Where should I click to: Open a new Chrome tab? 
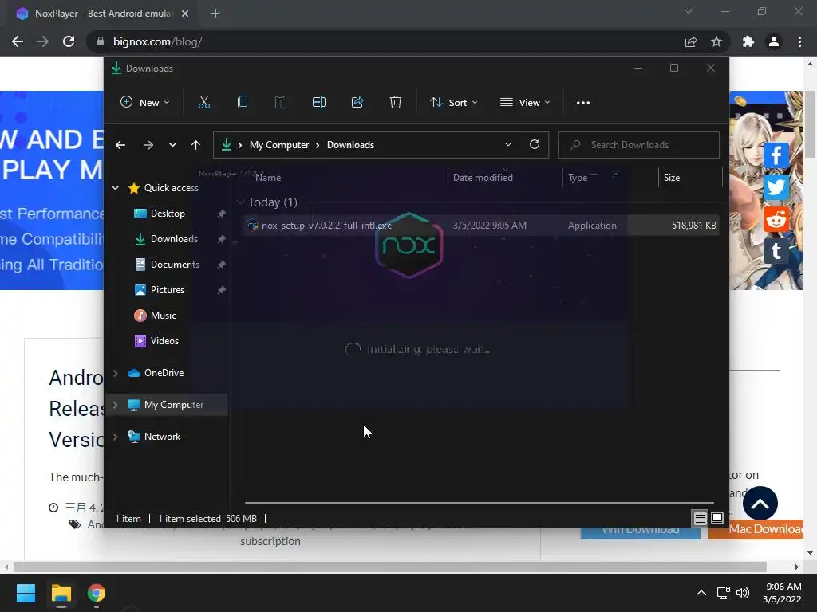point(215,14)
